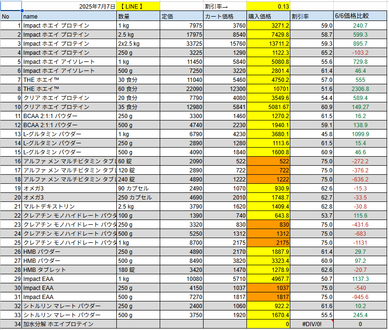
Task: Click comparison value -1131
Action: point(360,242)
